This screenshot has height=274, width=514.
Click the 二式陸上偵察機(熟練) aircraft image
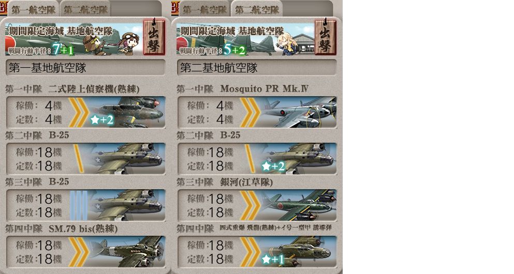click(128, 112)
